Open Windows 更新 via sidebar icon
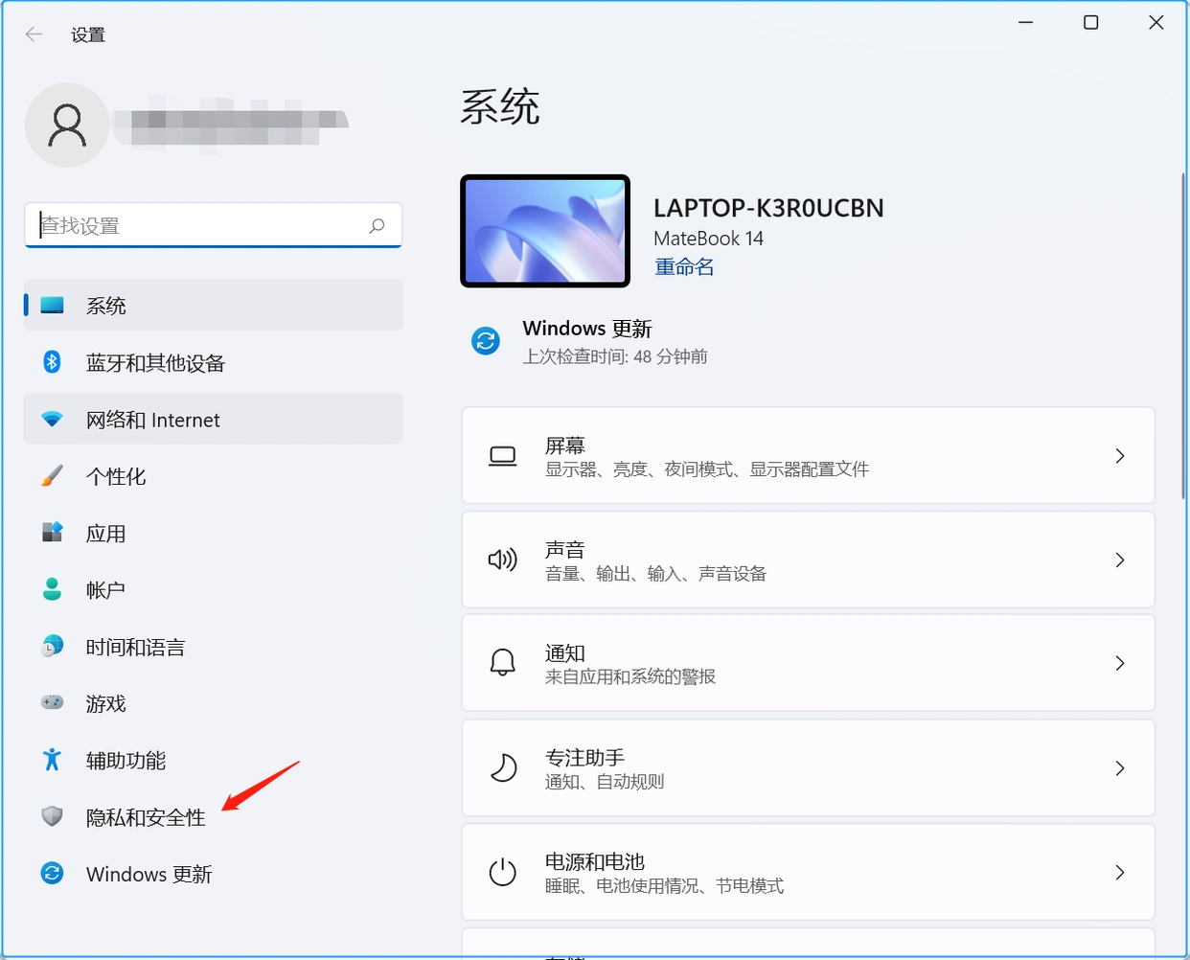Image resolution: width=1190 pixels, height=960 pixels. click(51, 874)
